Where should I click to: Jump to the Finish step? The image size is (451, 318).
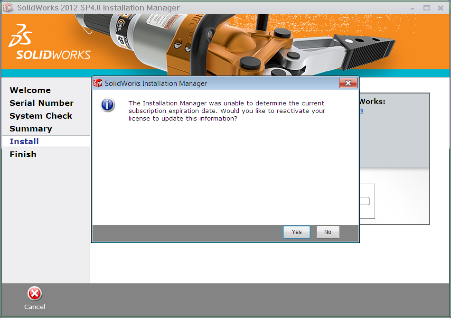click(23, 154)
